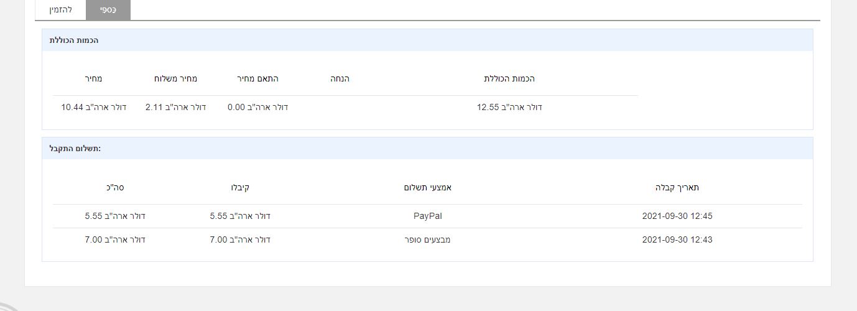Select the PayPal payment method cell
The image size is (857, 311).
point(427,216)
